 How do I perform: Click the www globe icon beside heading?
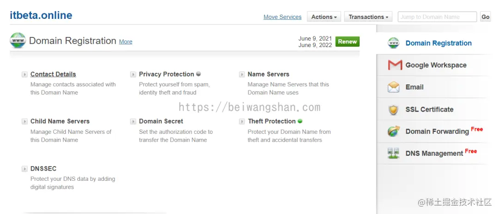(x=18, y=40)
